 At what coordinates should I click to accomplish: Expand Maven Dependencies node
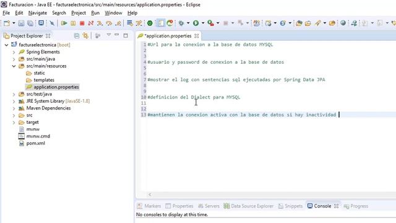pos(14,108)
